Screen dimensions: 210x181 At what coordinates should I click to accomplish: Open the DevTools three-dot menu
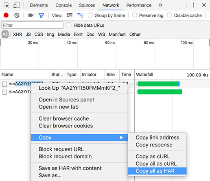(x=193, y=5)
